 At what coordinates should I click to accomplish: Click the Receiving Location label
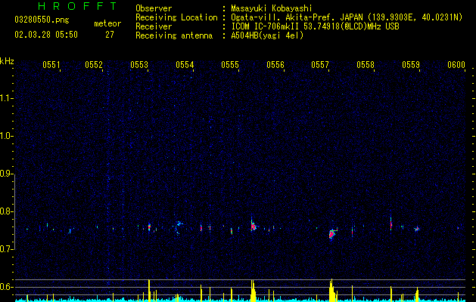pyautogui.click(x=176, y=17)
